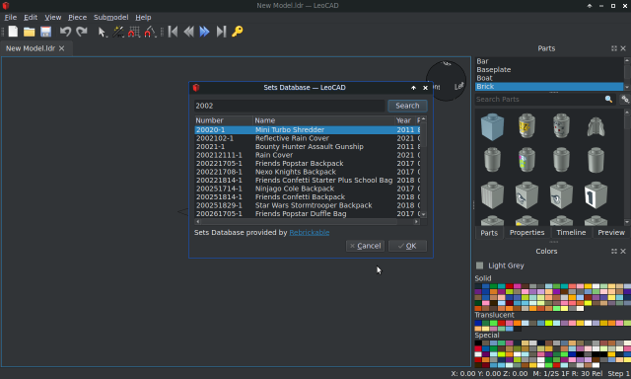631x379 pixels.
Task: Open the Help menu
Action: (143, 18)
